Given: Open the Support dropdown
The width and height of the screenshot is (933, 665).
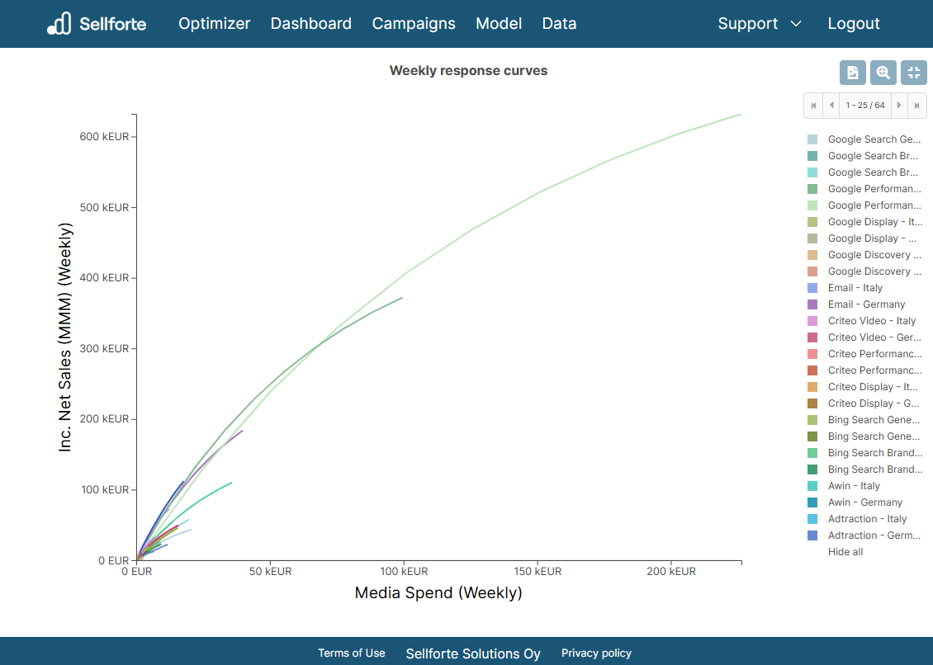Looking at the screenshot, I should point(748,24).
